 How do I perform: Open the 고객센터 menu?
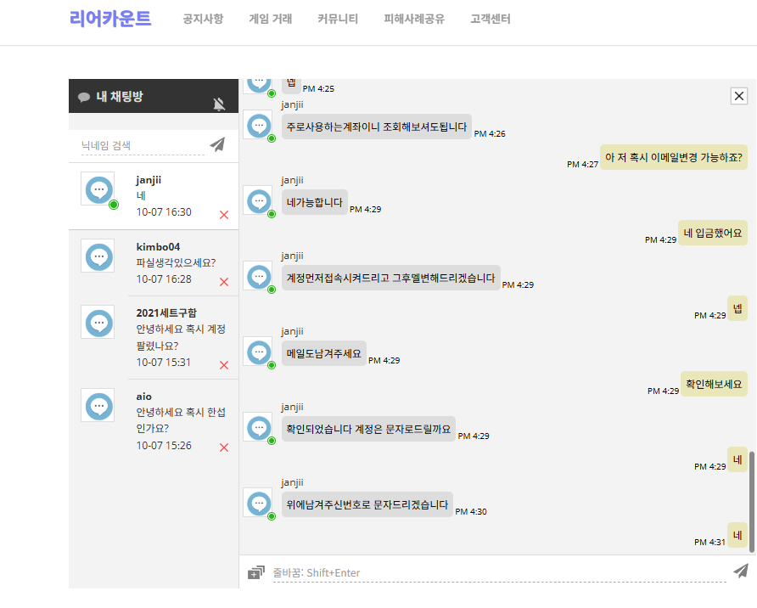pos(491,19)
